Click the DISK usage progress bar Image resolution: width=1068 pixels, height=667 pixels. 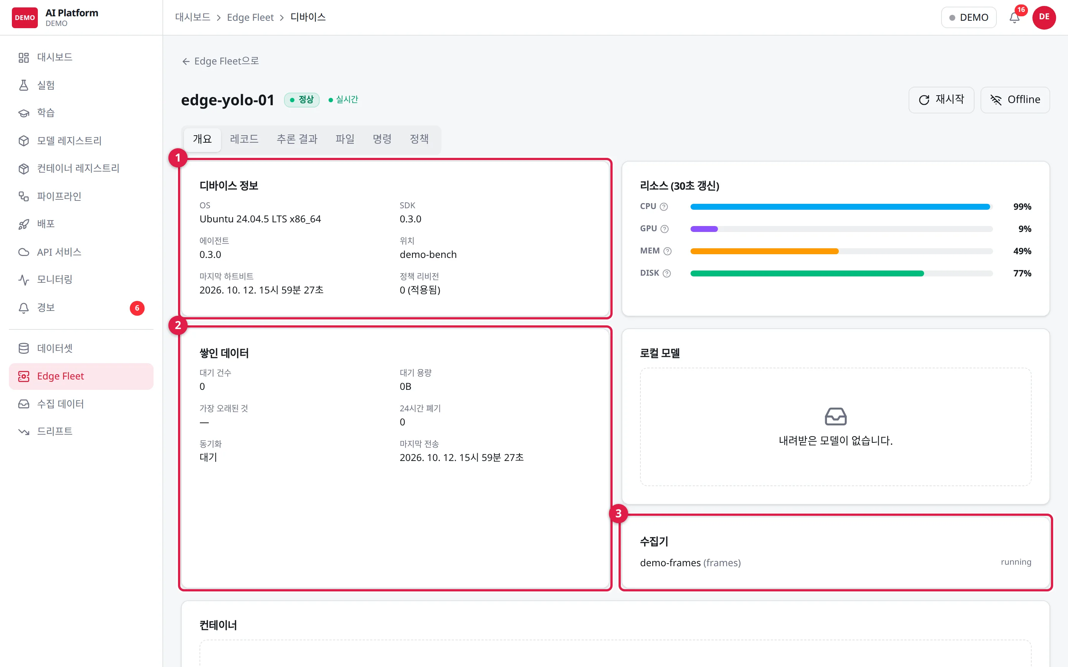[841, 273]
